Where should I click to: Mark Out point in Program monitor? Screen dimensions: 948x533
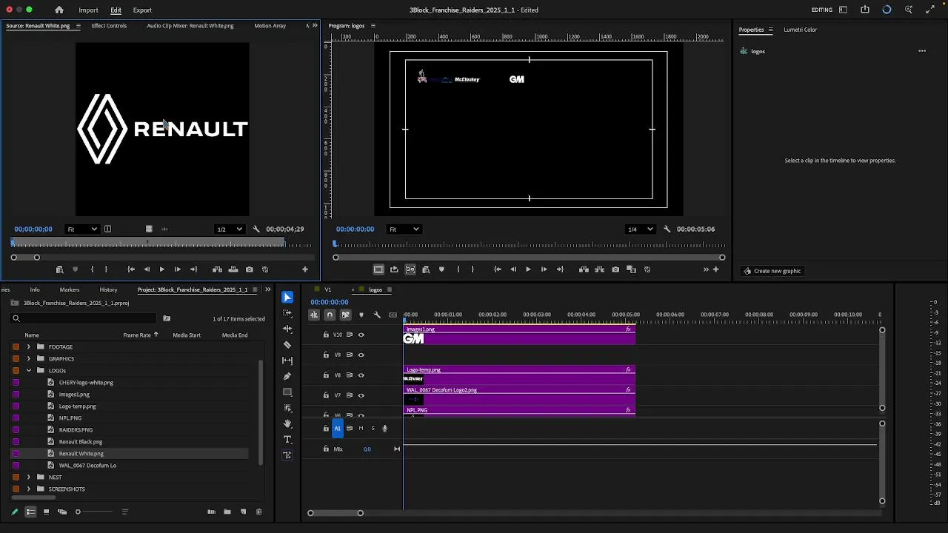(473, 269)
